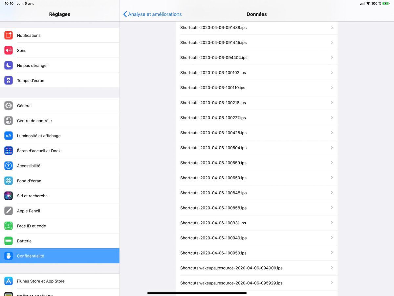Select Luminosité et affichage settings

click(x=39, y=136)
